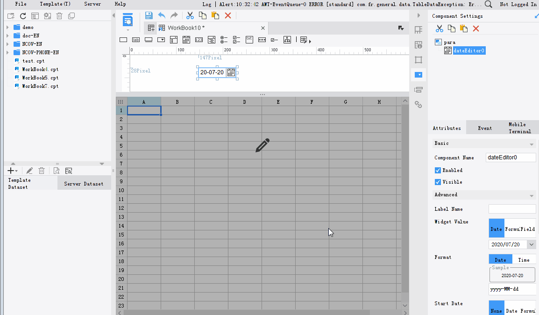Screen dimensions: 539x315
Task: Select the tree view widget icon
Action: pyautogui.click(x=287, y=40)
